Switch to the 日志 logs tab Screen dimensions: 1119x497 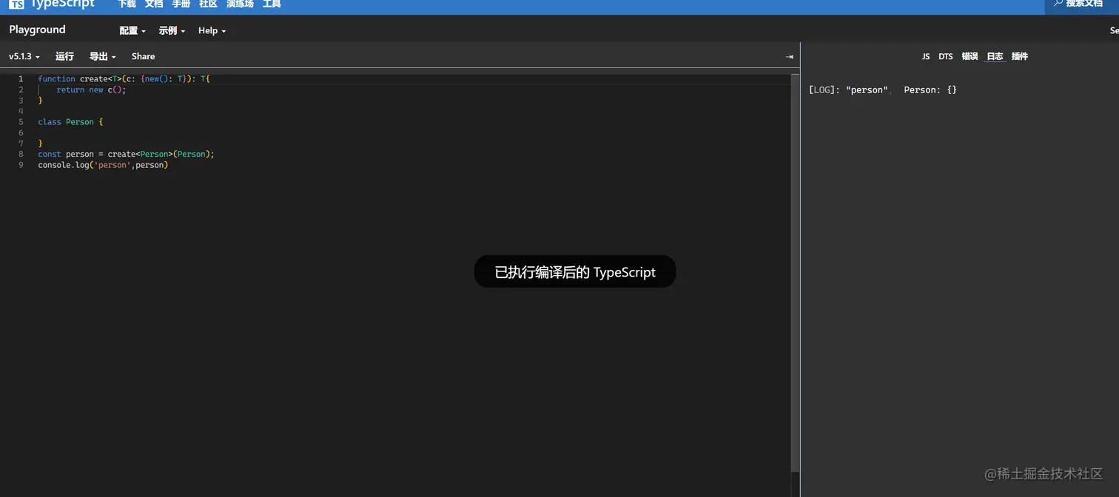tap(995, 56)
